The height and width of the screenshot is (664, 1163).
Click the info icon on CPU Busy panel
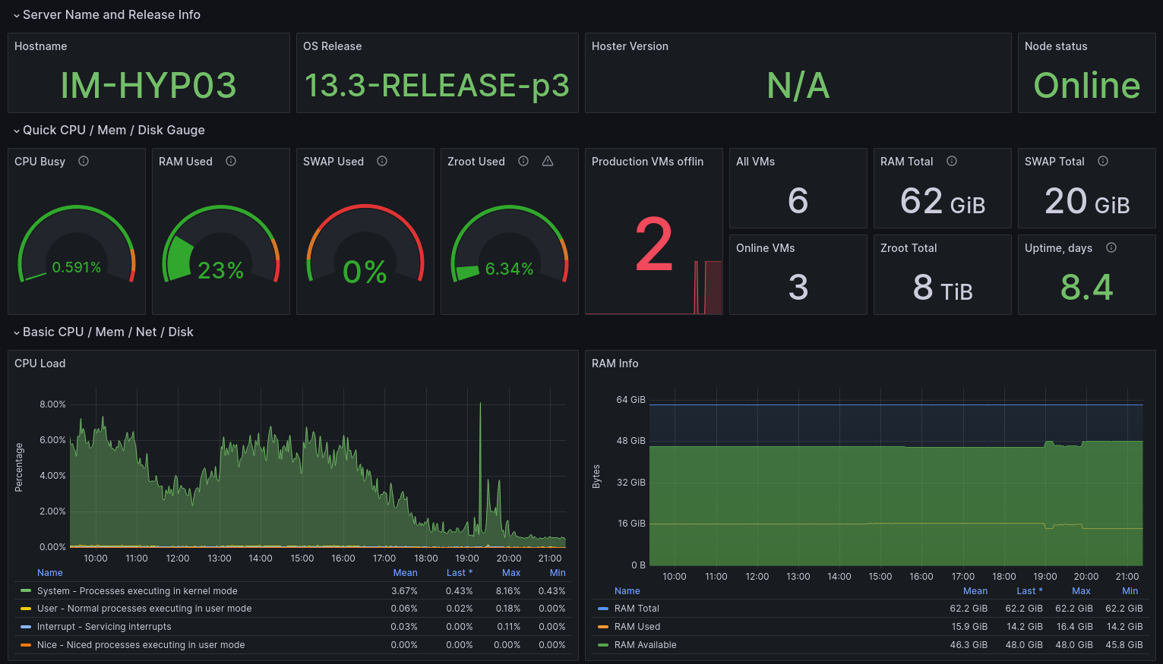(x=84, y=161)
